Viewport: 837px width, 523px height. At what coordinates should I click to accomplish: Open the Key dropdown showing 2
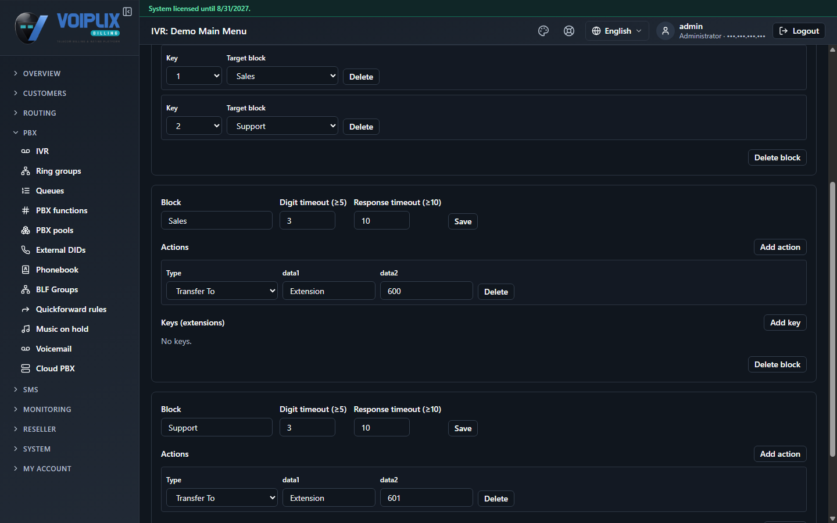pos(194,126)
